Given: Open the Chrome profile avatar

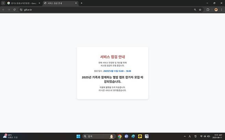Looking at the screenshot, I should coord(216,10).
